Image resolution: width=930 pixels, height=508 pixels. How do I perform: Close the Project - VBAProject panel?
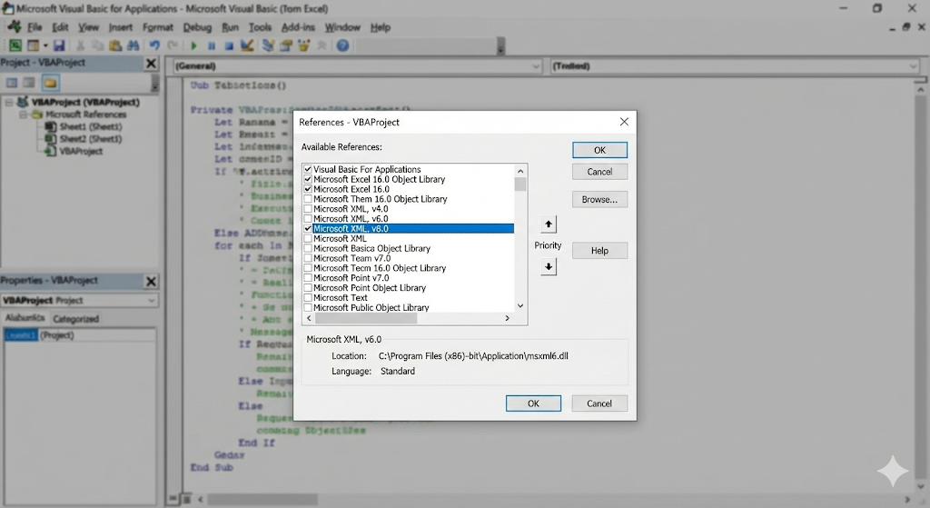coord(152,64)
